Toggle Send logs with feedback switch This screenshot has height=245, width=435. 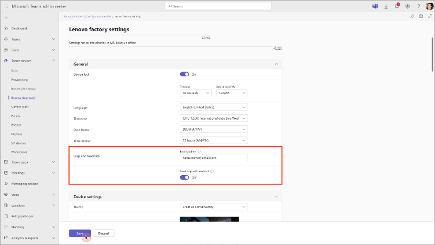(185, 177)
